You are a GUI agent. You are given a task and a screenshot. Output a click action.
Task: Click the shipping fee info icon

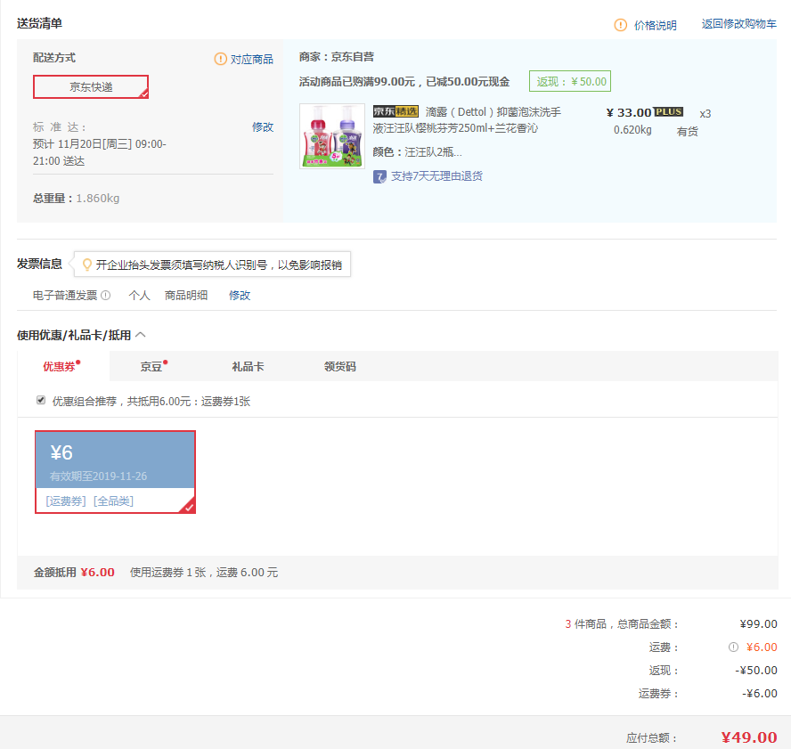click(x=733, y=647)
